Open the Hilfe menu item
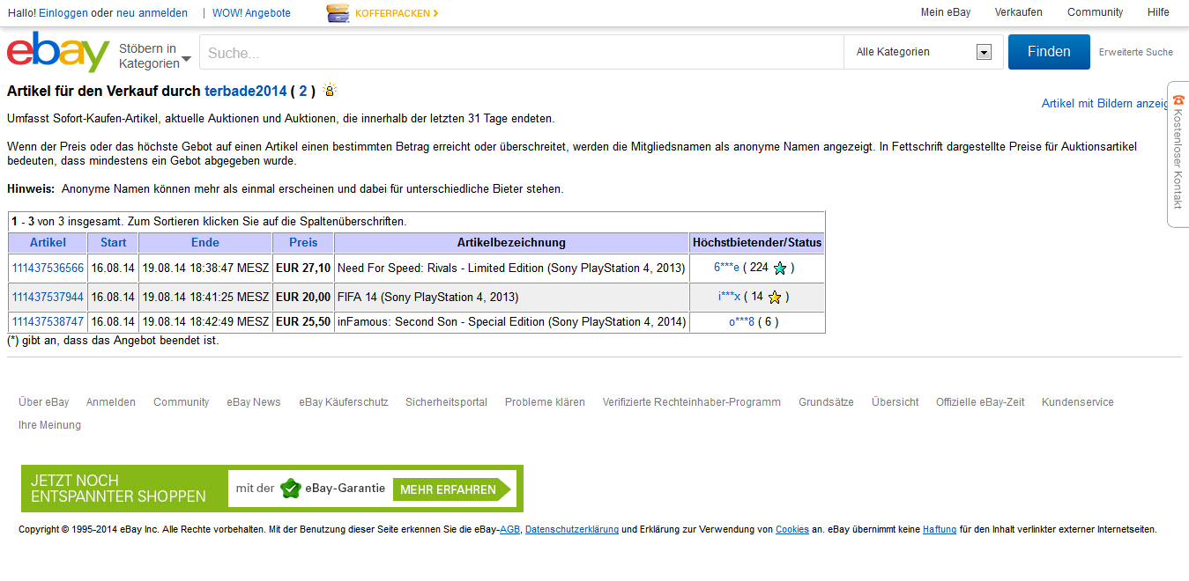 tap(1158, 12)
